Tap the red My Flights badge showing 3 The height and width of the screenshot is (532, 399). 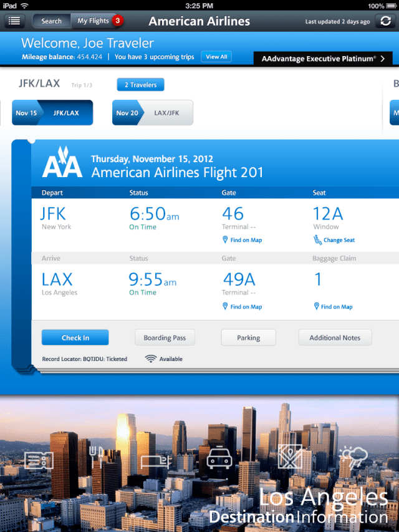click(x=117, y=21)
